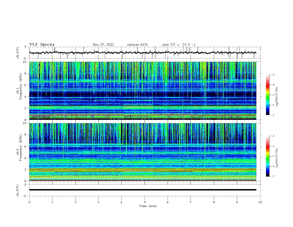
Task: Click the ch.2 PSD color scale bar
Action: [x=267, y=156]
